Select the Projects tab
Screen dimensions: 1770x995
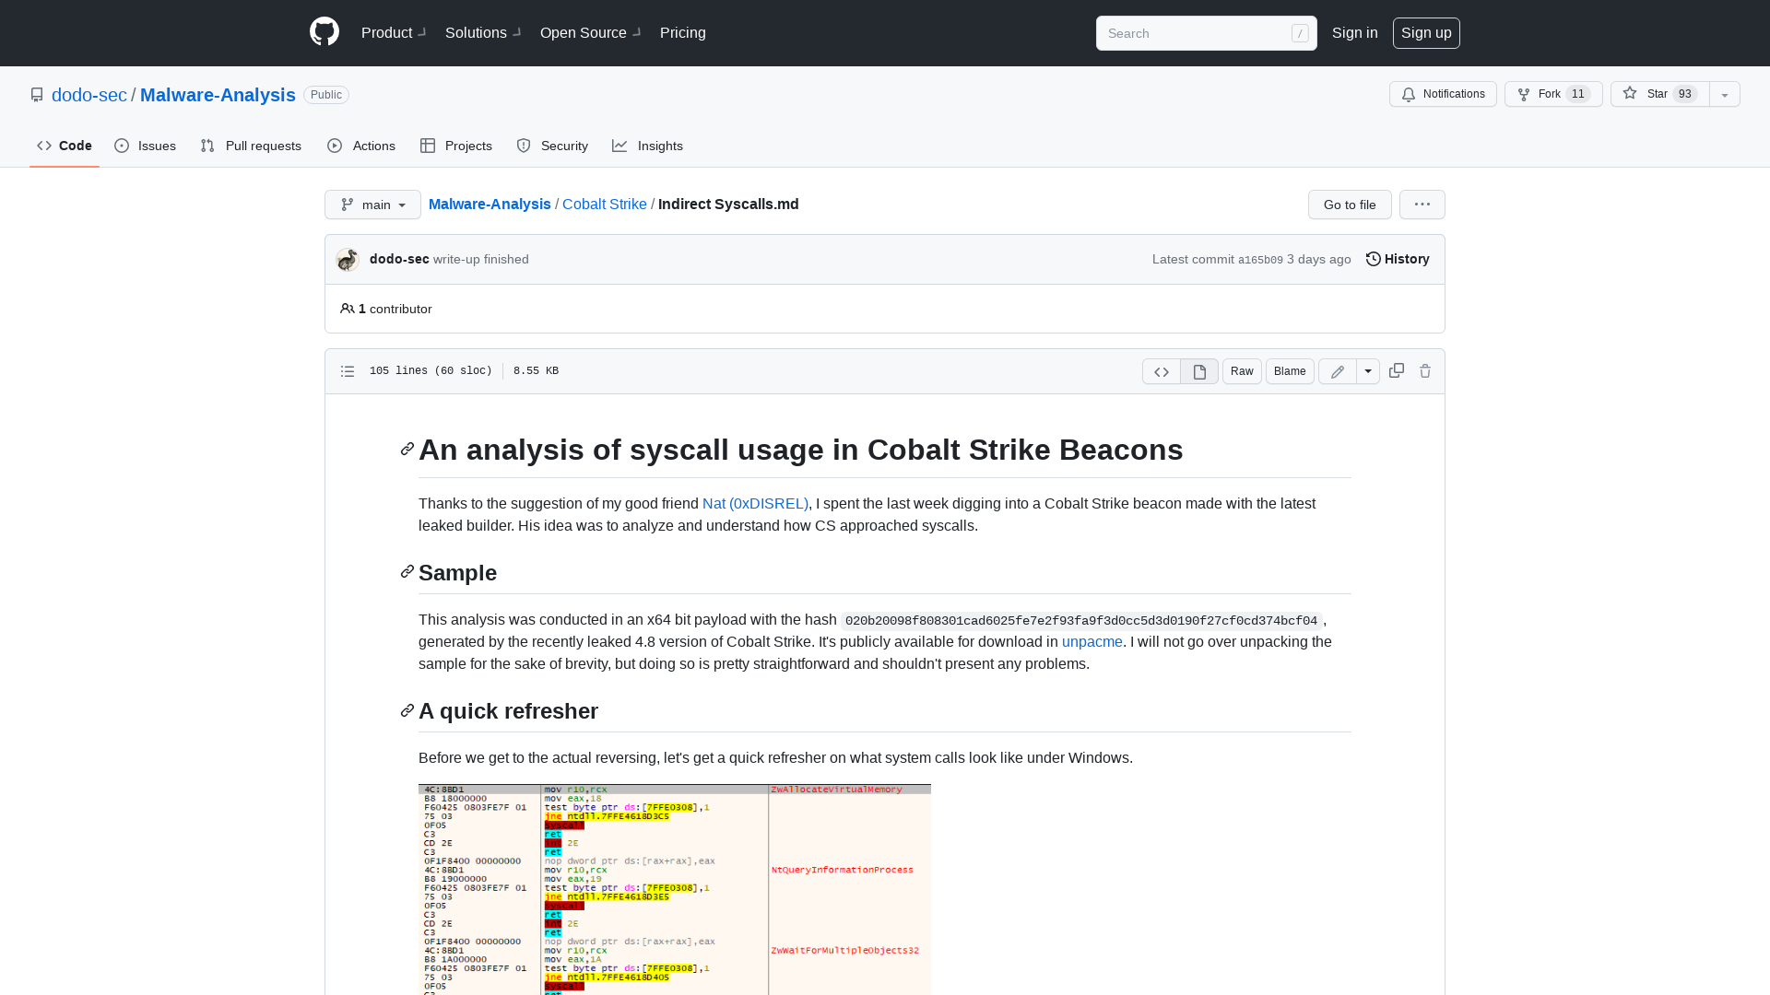pos(454,146)
